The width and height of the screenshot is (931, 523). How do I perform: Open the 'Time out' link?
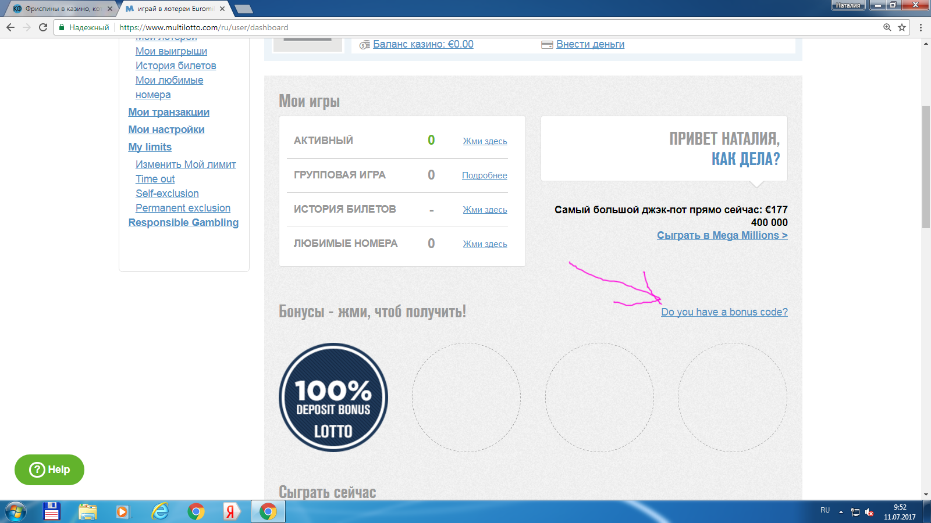click(x=155, y=179)
